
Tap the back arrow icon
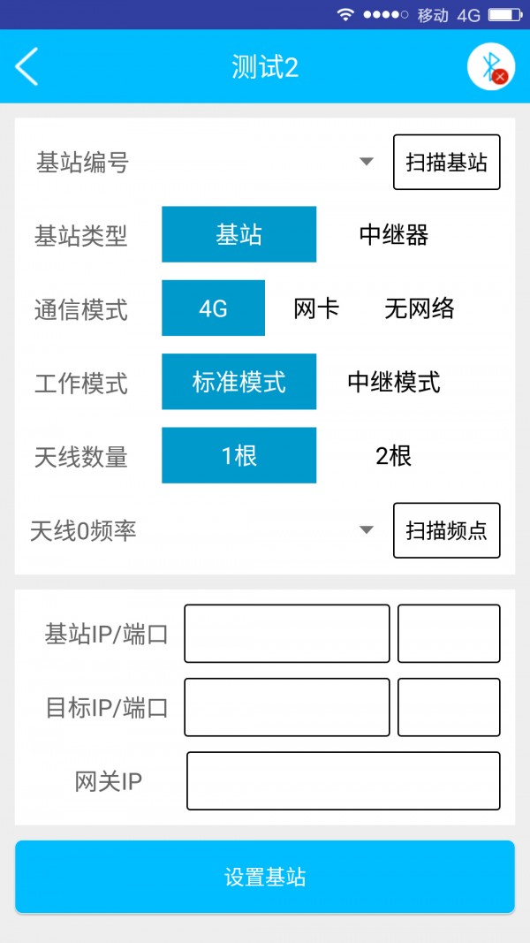(27, 67)
